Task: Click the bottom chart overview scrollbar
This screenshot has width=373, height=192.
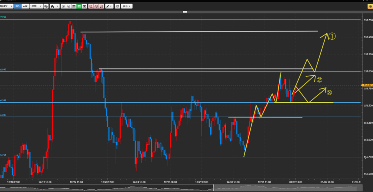Action: point(109,188)
